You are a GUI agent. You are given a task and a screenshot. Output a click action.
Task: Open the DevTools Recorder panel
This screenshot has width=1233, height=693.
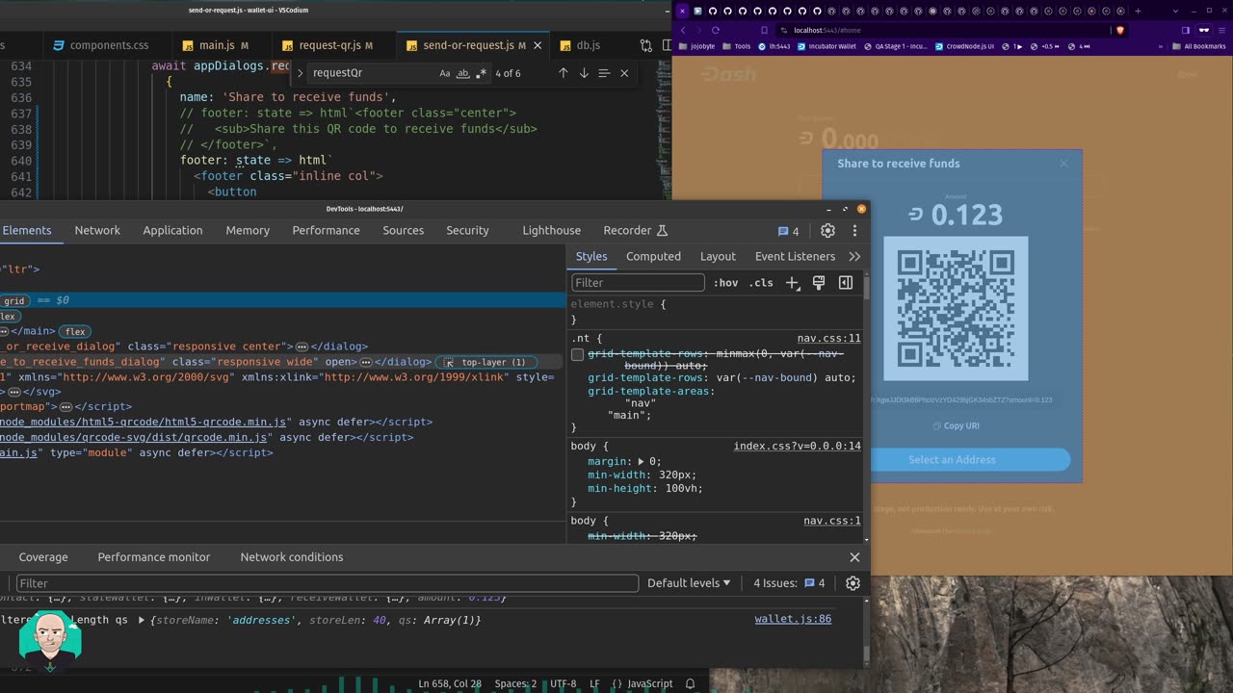pyautogui.click(x=635, y=230)
